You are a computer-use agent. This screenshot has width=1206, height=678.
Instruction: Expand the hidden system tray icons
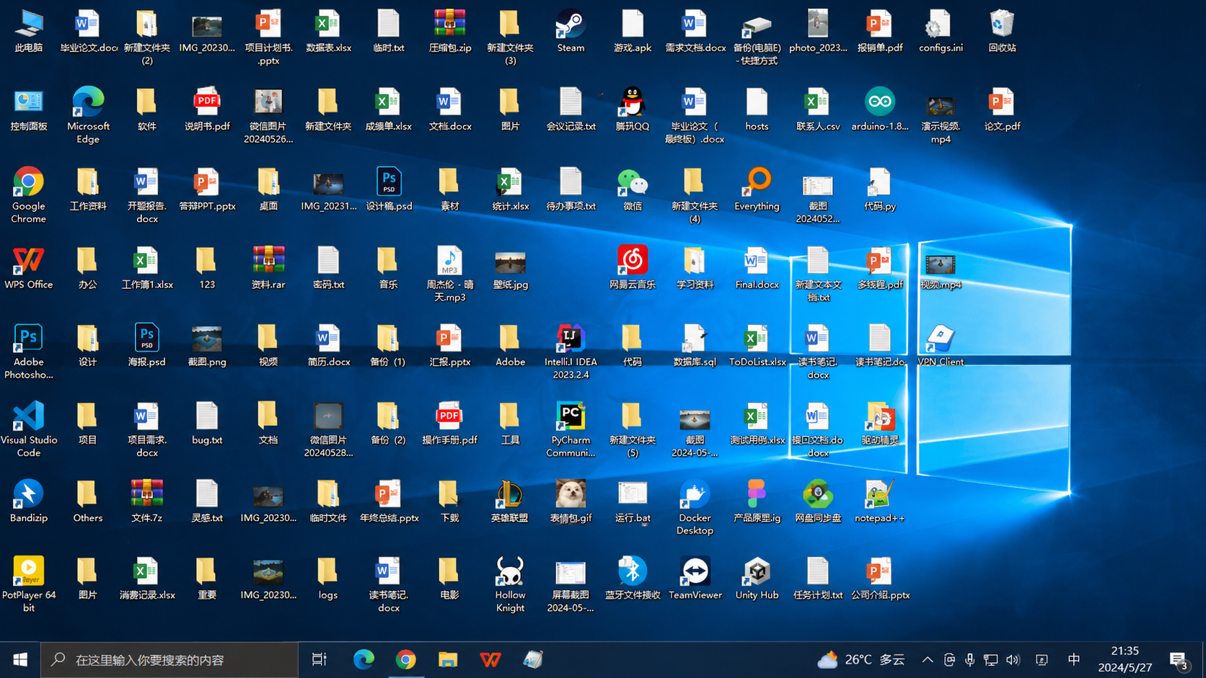(928, 659)
